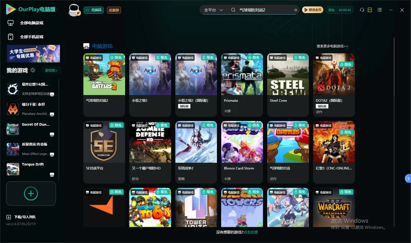Refresh the My Games list icon
This screenshot has height=243, width=411.
(33, 70)
